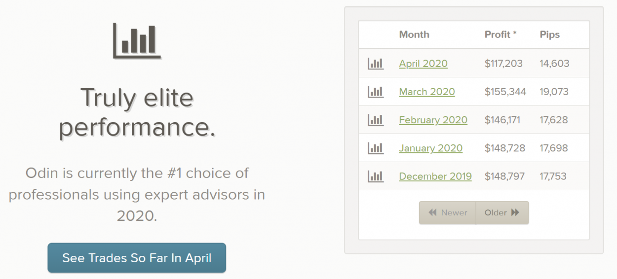Open the March 2020 results link

click(x=427, y=92)
